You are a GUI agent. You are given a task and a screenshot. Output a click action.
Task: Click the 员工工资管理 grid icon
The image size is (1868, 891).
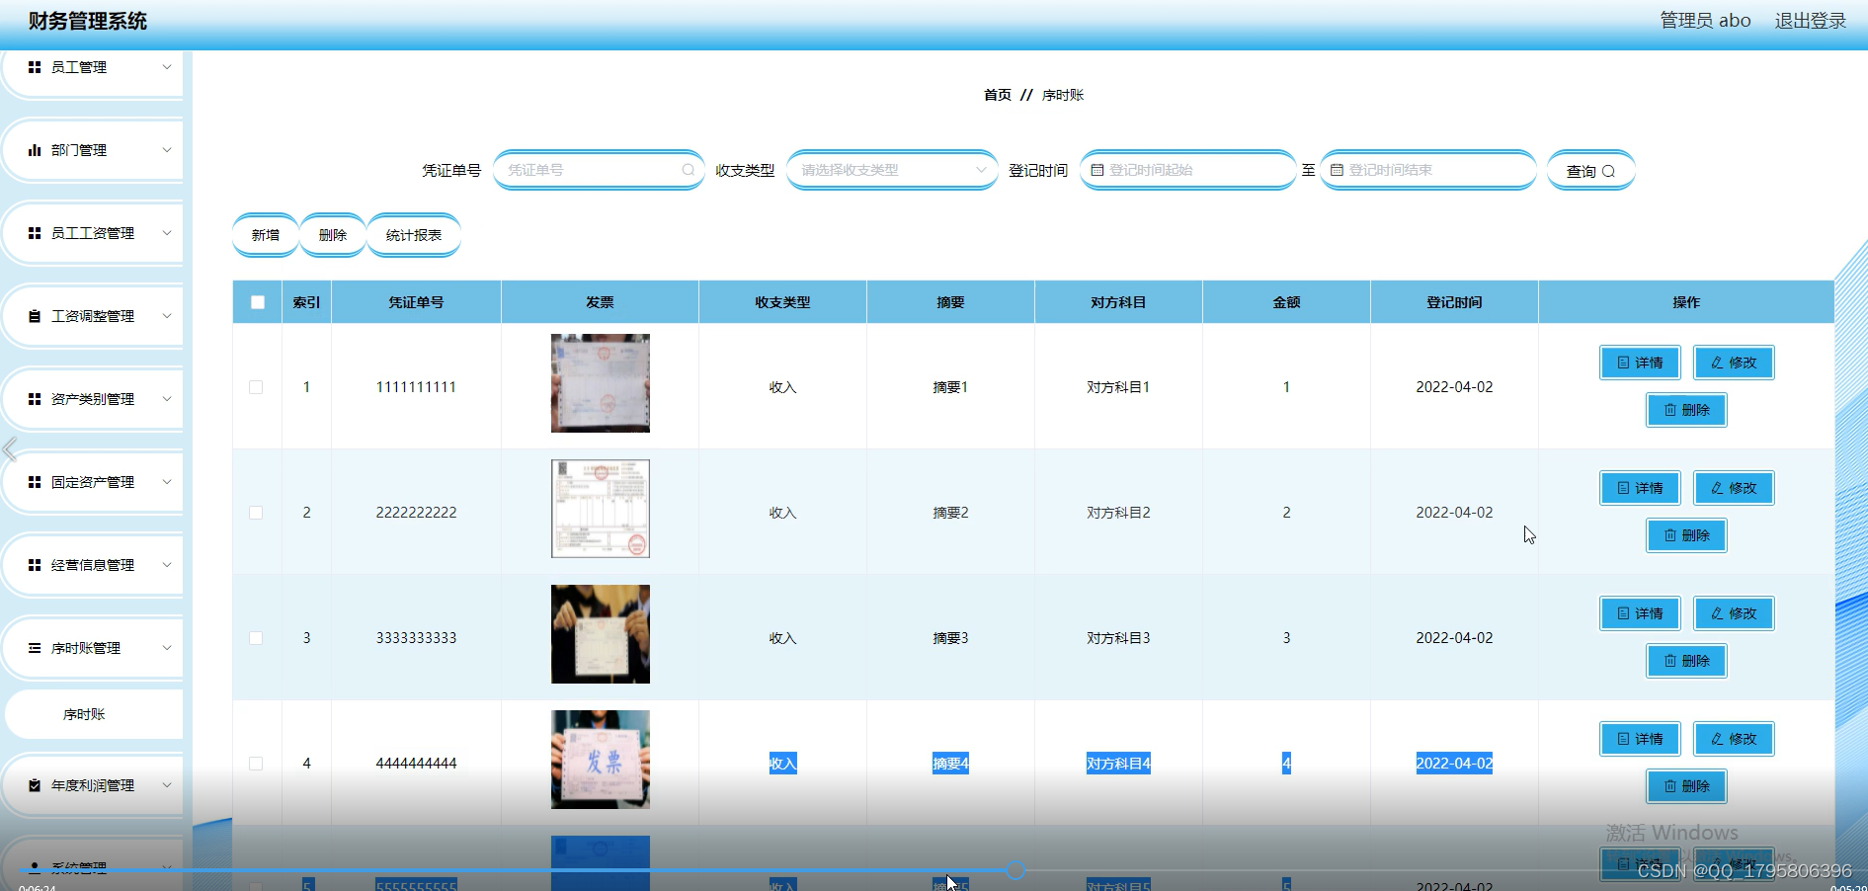(x=35, y=233)
